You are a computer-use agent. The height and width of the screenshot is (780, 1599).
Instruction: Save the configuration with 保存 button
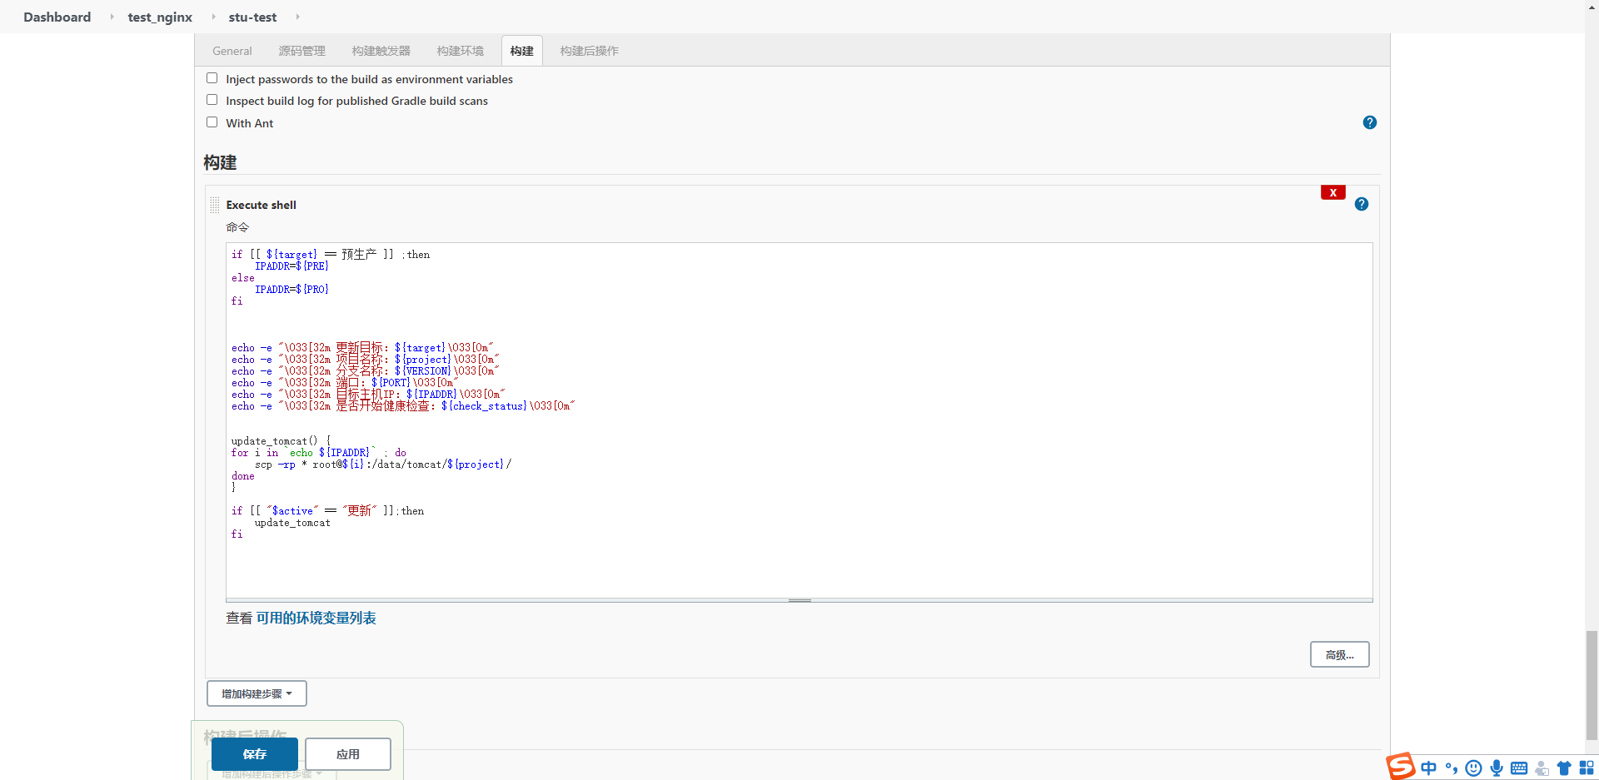[x=255, y=754]
